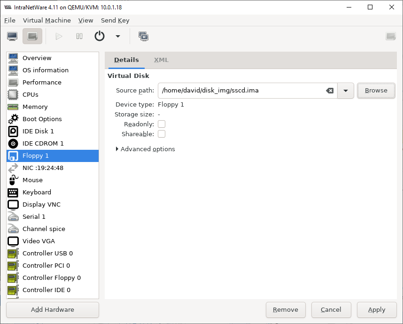Open shutdown options dropdown arrow
Screen dimensions: 403x324
point(118,36)
